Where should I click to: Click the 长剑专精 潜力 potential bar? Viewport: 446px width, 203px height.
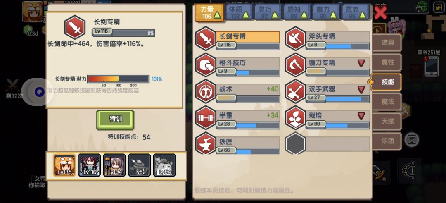119,79
